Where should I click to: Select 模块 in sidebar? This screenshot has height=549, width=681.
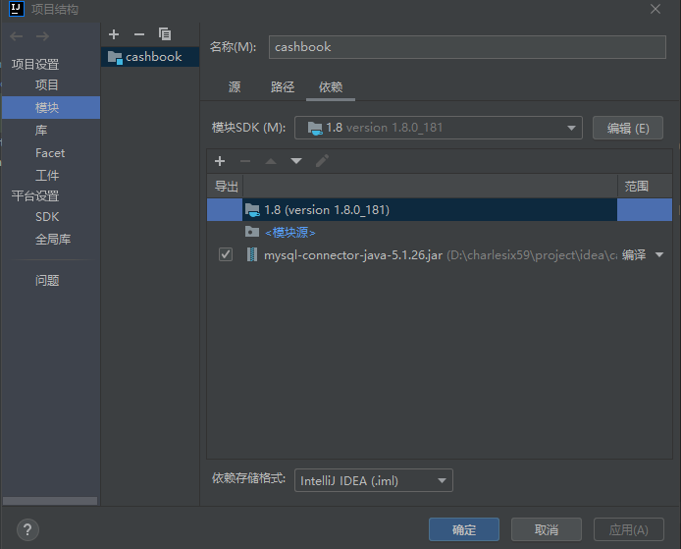51,107
